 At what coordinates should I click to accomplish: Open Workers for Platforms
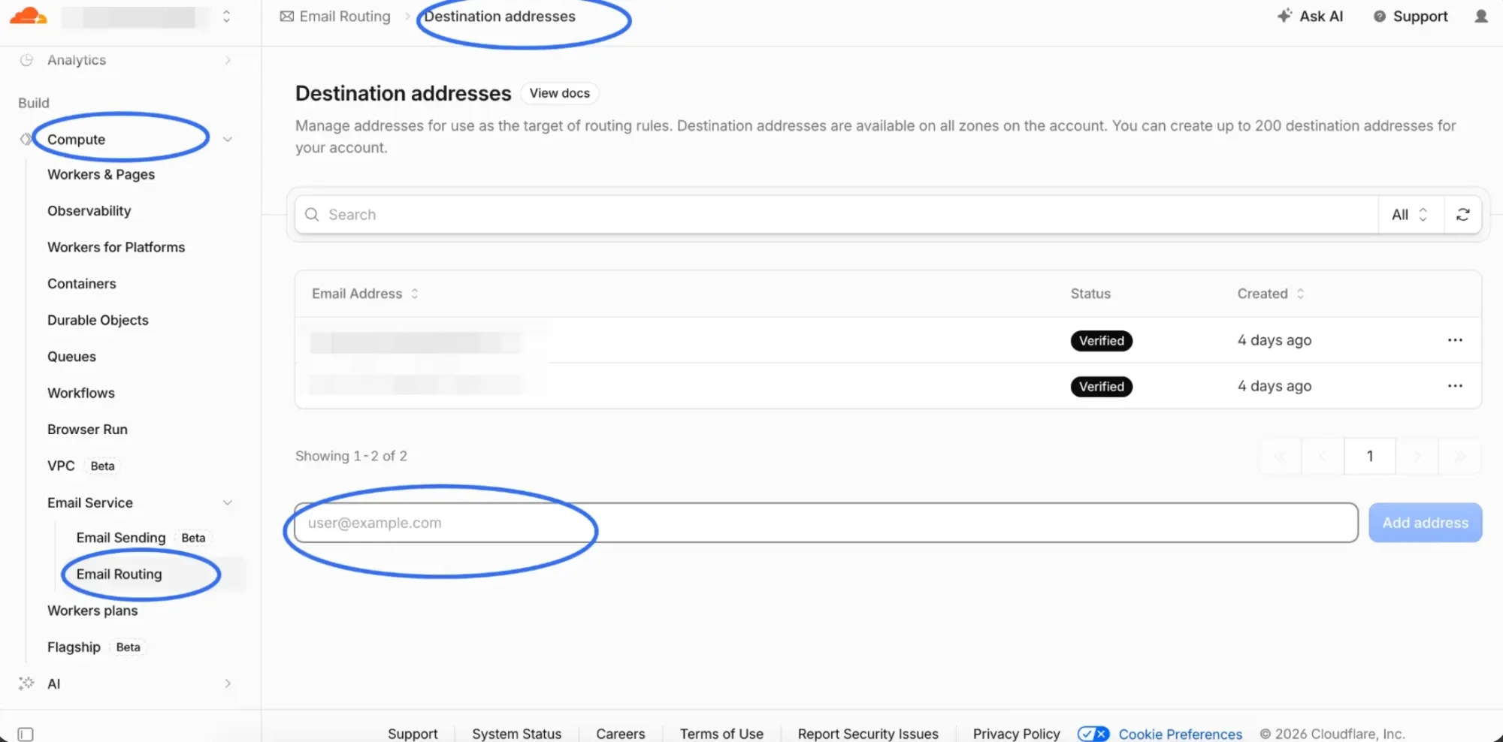pos(116,247)
